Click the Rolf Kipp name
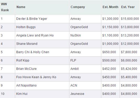This screenshot has height=98, width=140. pos(23,60)
